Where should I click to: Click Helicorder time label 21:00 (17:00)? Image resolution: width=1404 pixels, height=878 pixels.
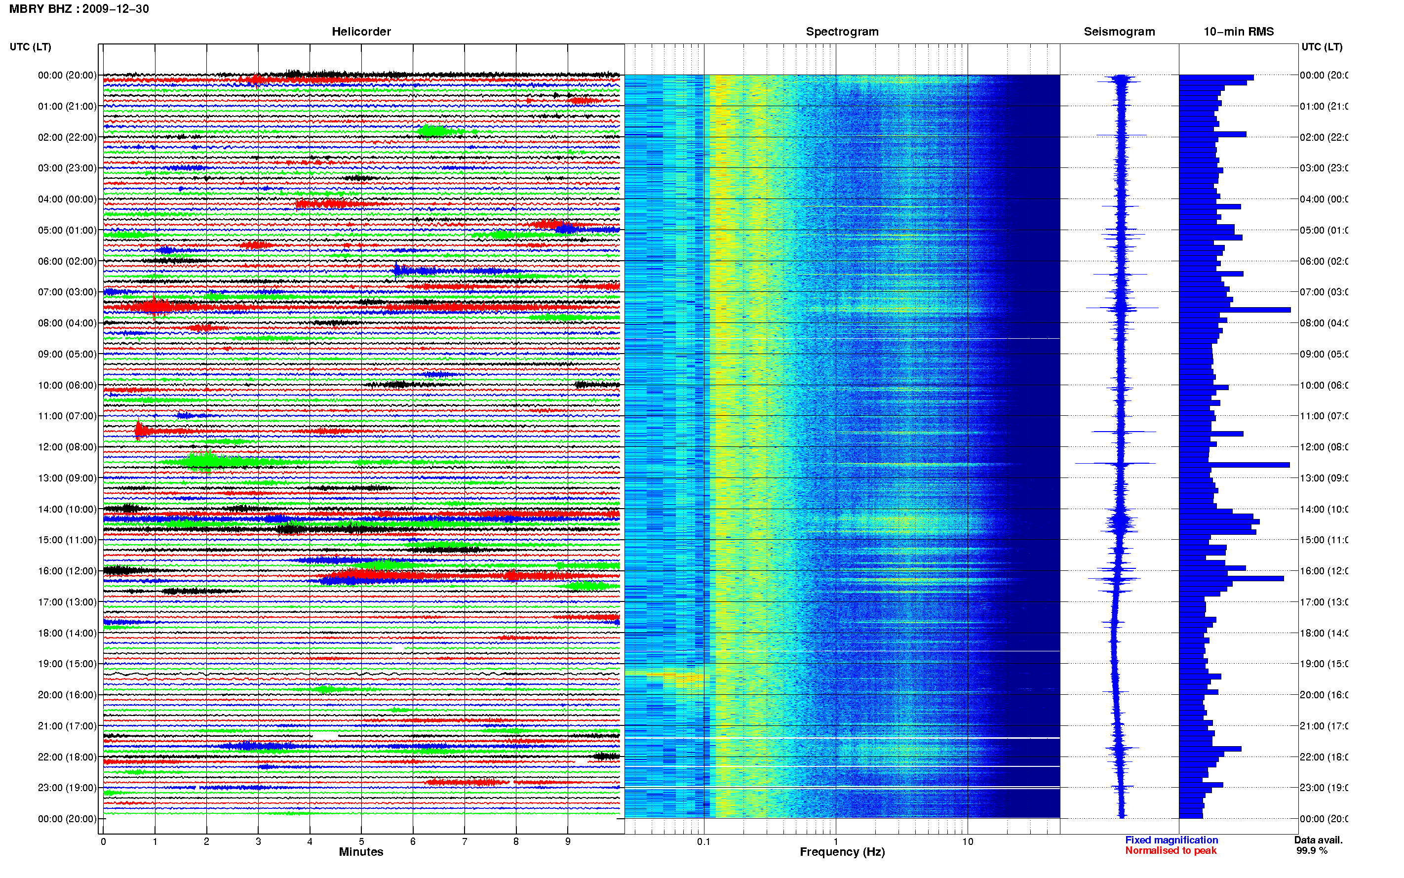[67, 726]
